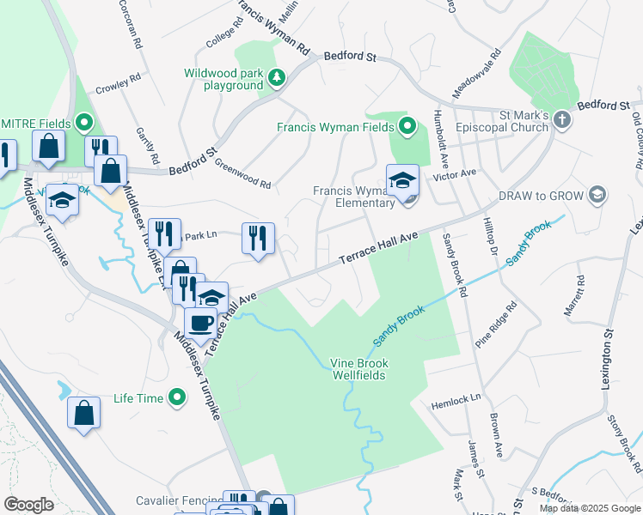Open the coffee cup marker on Terrace Hall Ave
Screen dimensions: 643x515
tap(200, 326)
